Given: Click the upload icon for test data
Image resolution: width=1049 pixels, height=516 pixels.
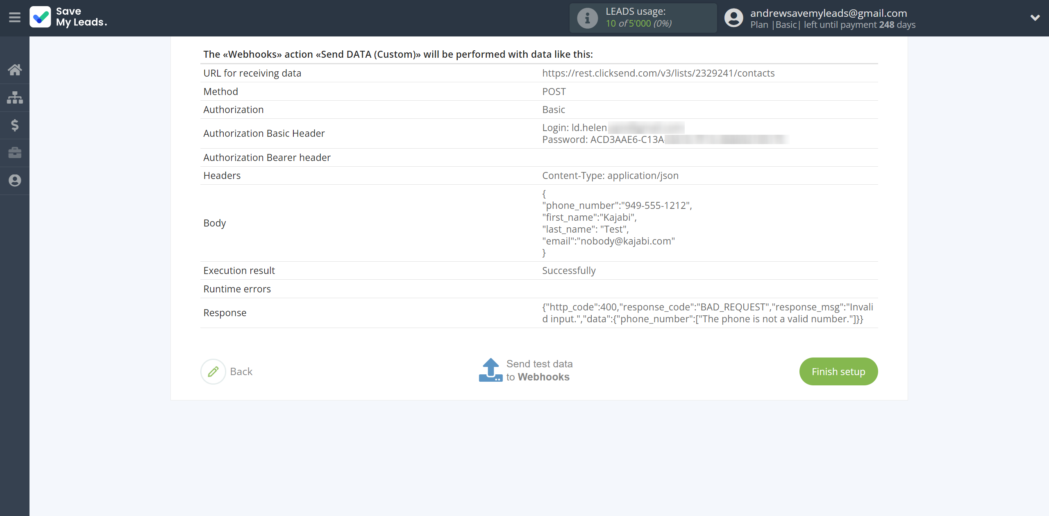Looking at the screenshot, I should click(490, 370).
